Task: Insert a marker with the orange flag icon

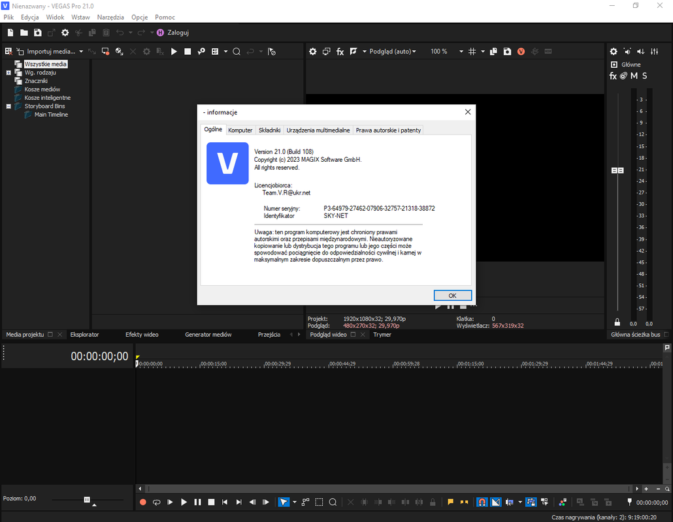Action: (450, 502)
